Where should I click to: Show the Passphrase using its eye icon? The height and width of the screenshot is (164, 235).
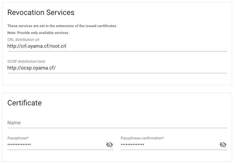coord(110,145)
